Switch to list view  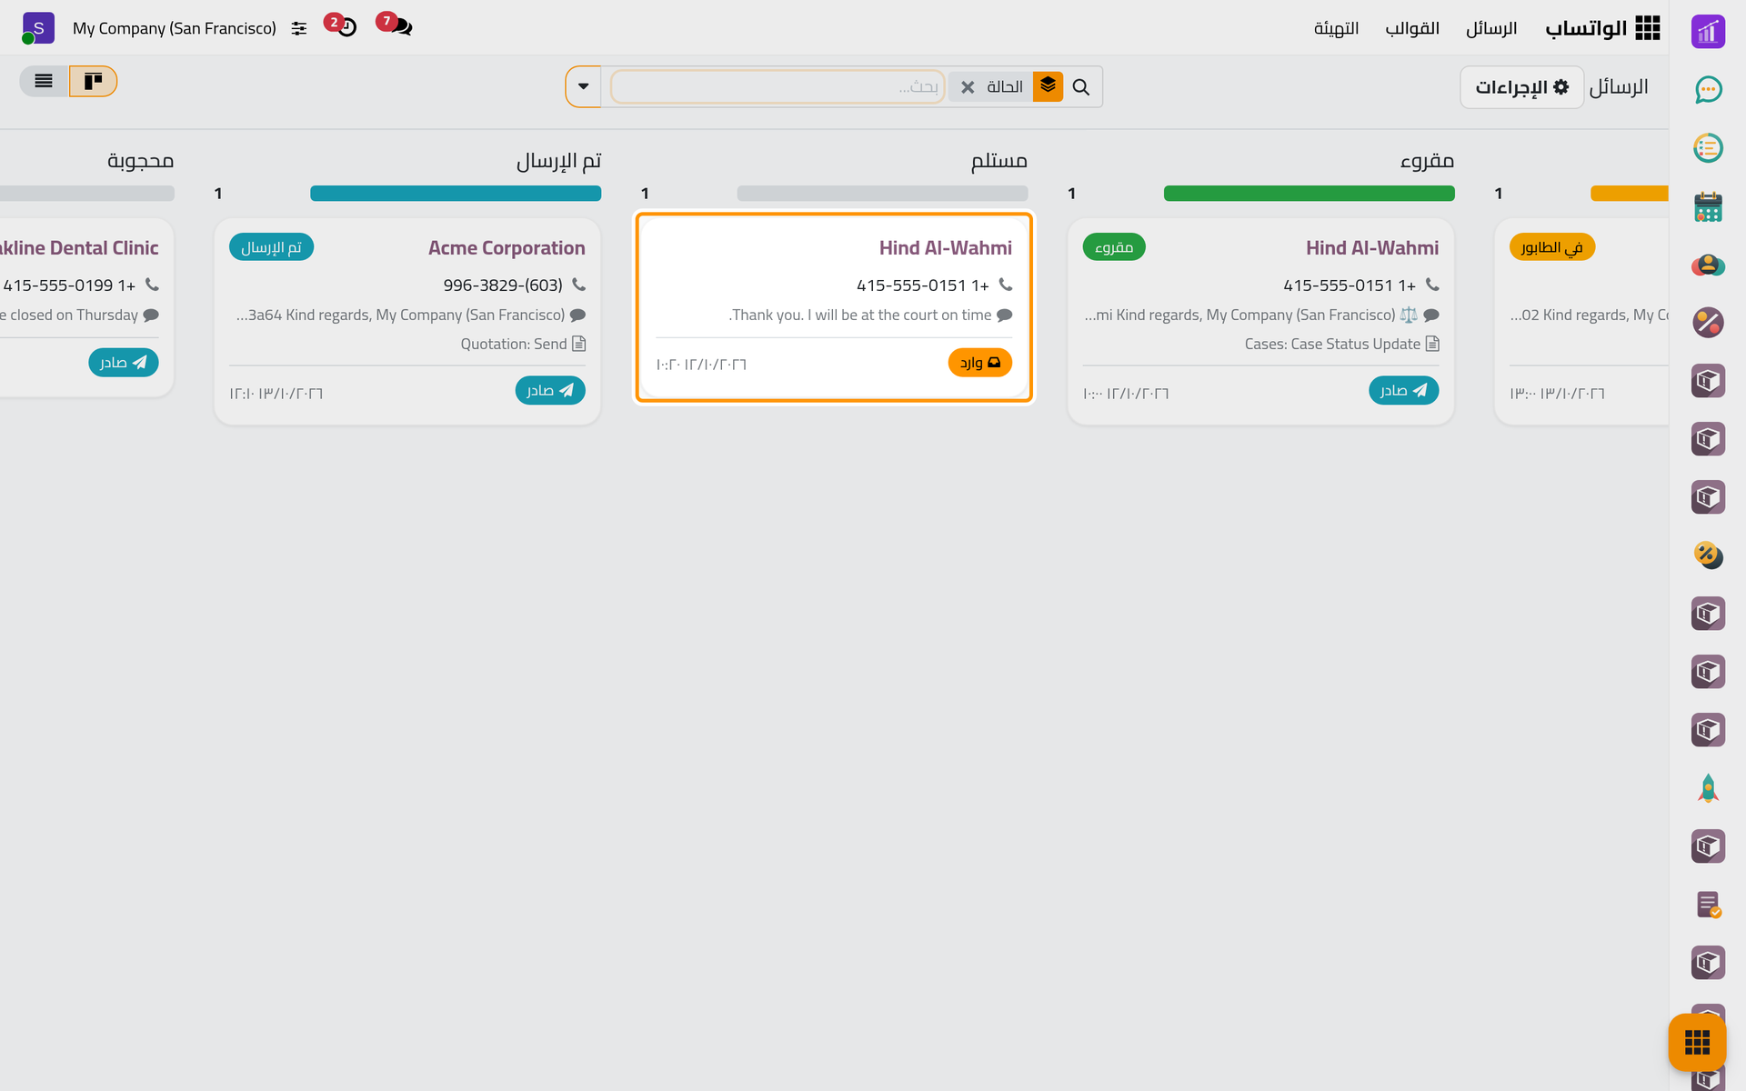(x=44, y=82)
